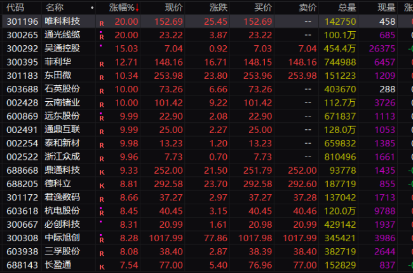Sort by the 总量 column header

tap(347, 8)
